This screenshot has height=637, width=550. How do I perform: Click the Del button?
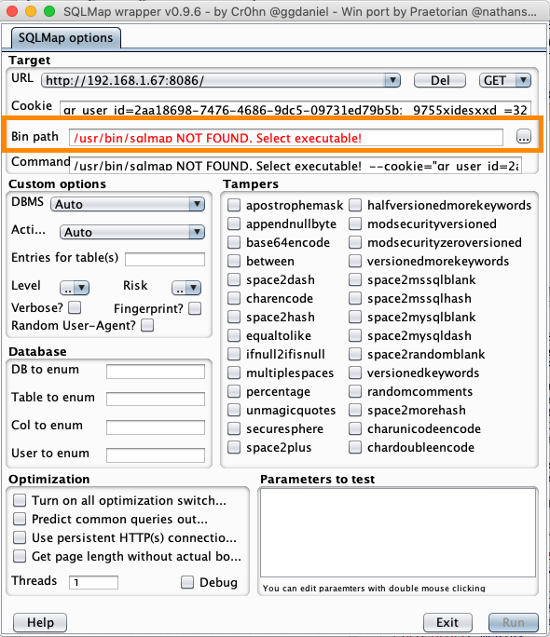tap(440, 80)
